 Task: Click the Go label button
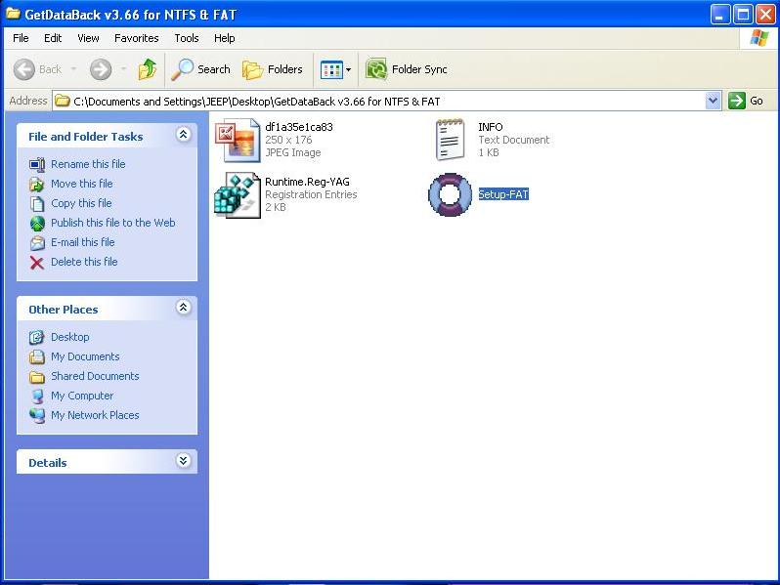coord(757,101)
